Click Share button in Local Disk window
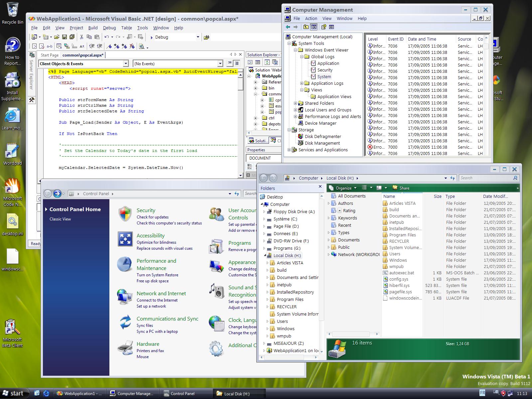532x399 pixels. click(x=401, y=188)
